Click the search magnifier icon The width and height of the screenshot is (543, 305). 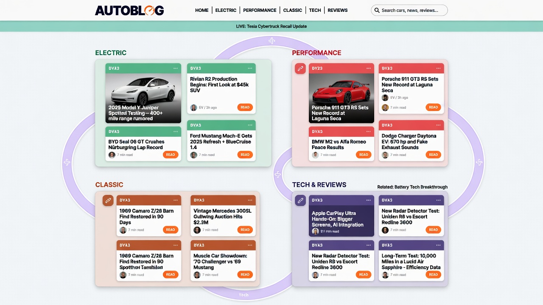377,10
